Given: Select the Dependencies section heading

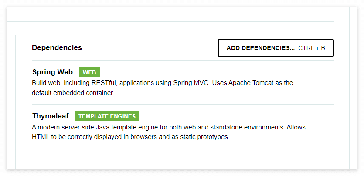Looking at the screenshot, I should (57, 47).
